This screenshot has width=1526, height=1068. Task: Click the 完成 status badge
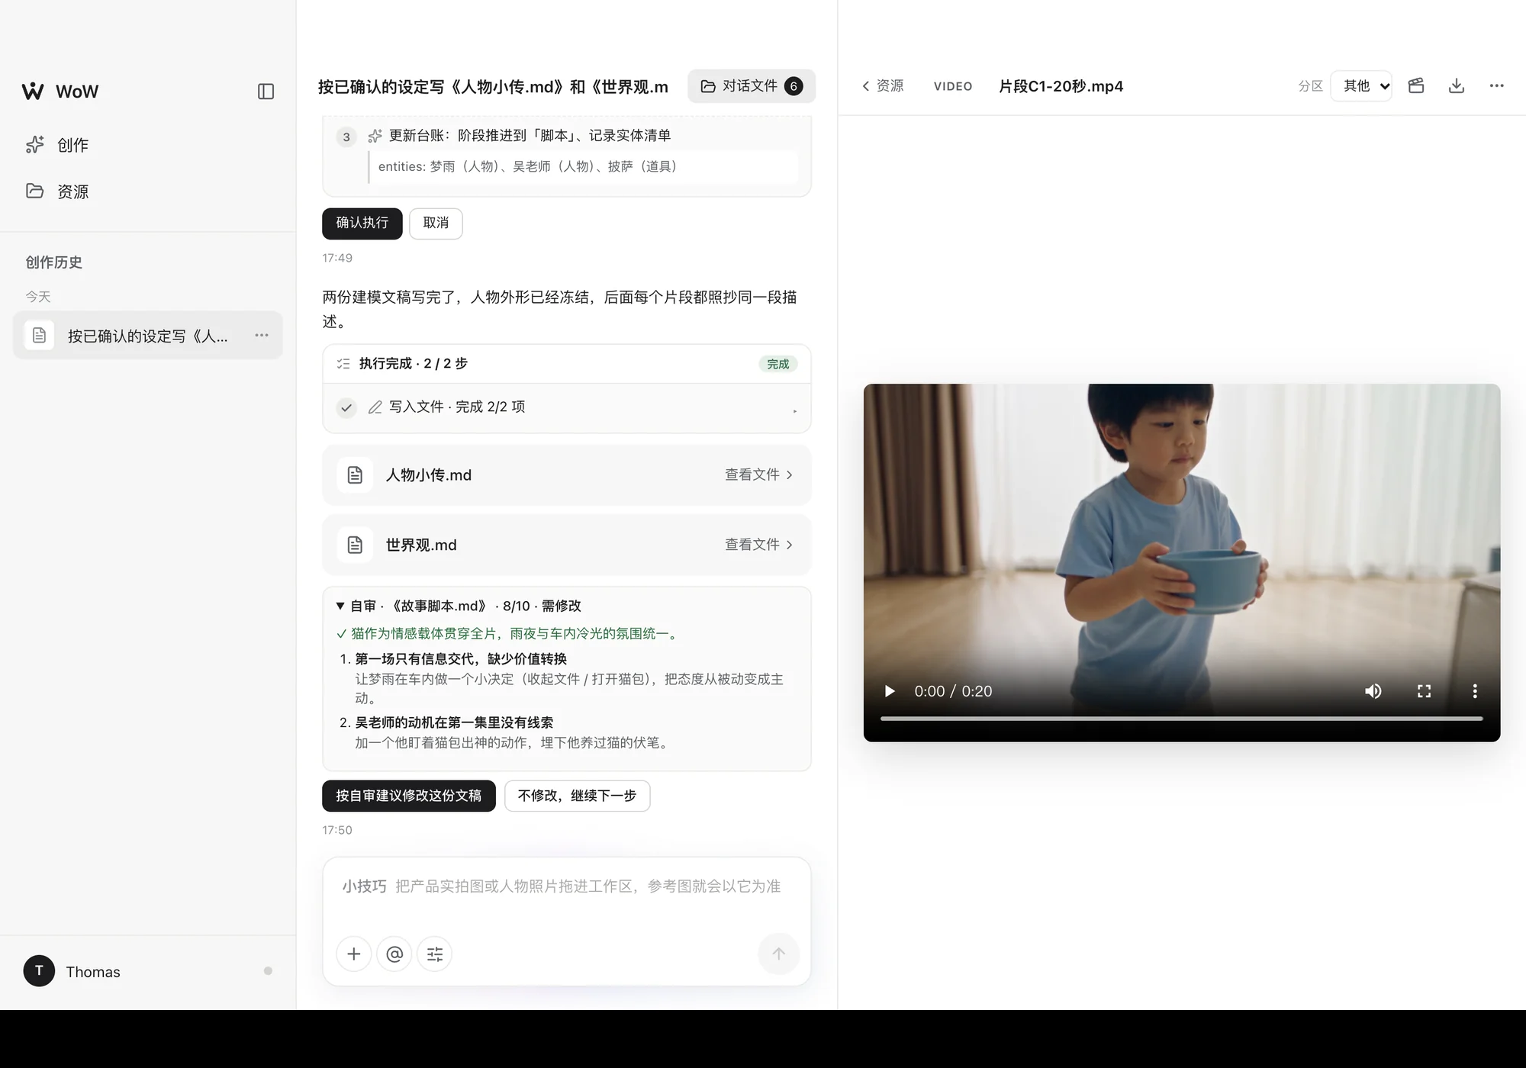(778, 364)
